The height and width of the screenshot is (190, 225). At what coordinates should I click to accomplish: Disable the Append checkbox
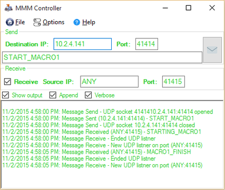(x=53, y=95)
